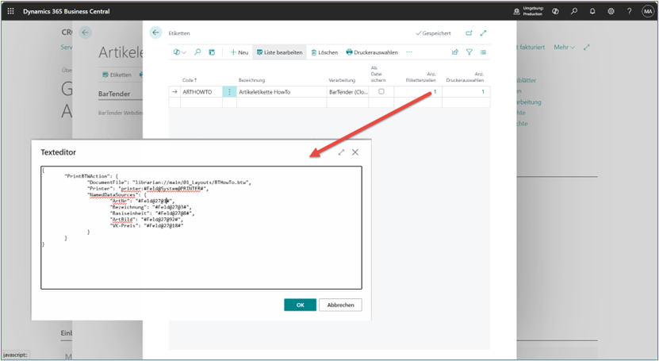Image resolution: width=659 pixels, height=361 pixels.
Task: Go back using Etiketten back arrow
Action: (156, 33)
